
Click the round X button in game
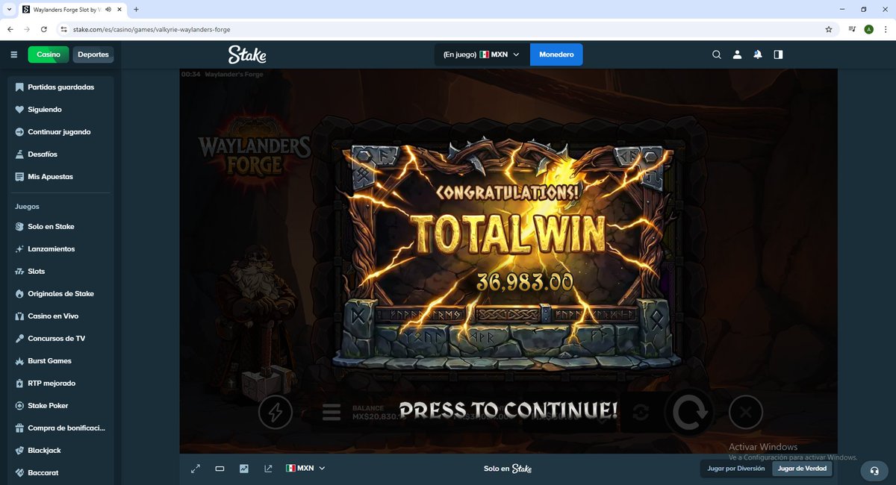pyautogui.click(x=746, y=412)
